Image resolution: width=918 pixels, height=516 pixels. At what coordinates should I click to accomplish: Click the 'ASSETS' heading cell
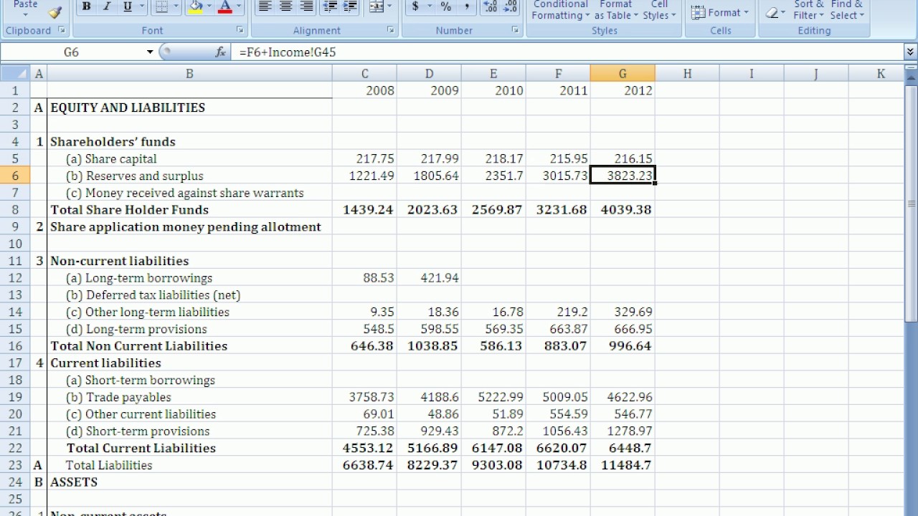coord(189,482)
